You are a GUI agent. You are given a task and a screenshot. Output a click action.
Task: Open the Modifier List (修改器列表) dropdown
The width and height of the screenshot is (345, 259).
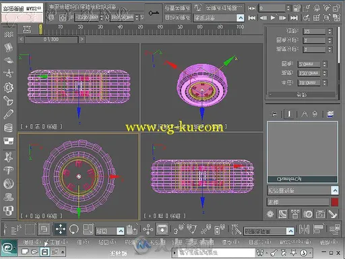click(303, 191)
